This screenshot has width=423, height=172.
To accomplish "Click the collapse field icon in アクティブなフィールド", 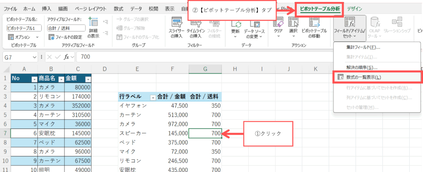I will click(x=105, y=33).
